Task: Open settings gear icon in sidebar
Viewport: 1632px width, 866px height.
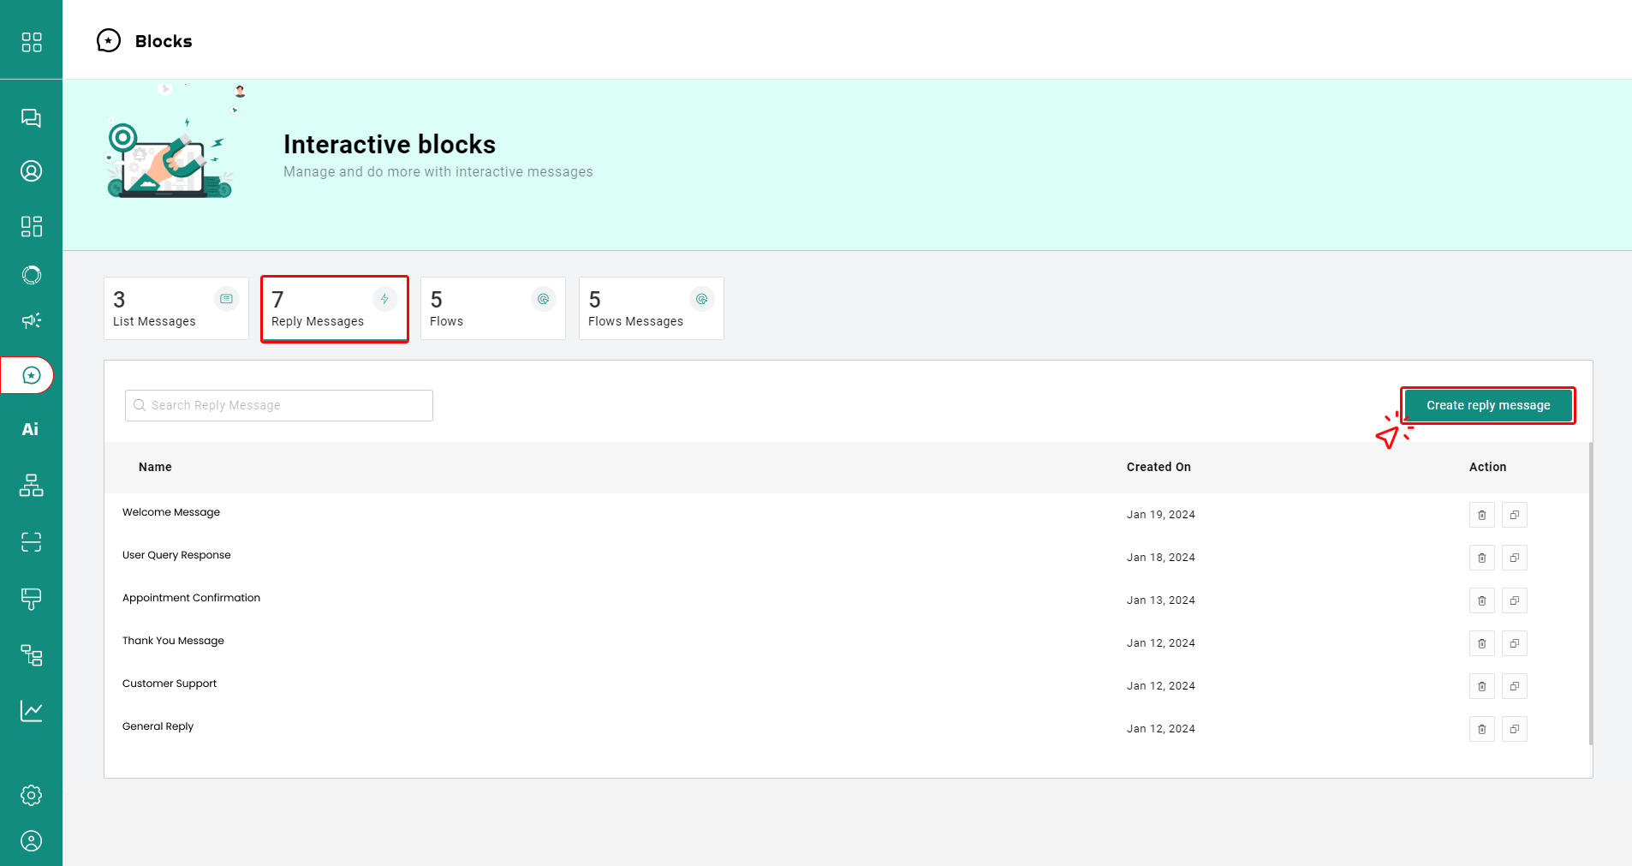Action: (31, 795)
